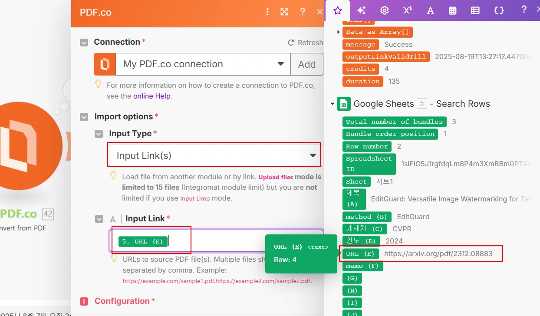Insert the message variable pill
The image size is (540, 316).
(360, 44)
